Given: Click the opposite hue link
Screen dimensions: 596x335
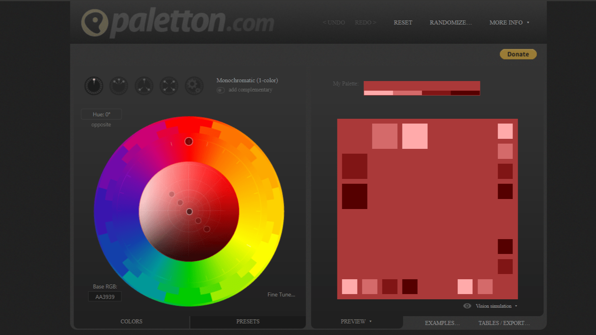Looking at the screenshot, I should click(101, 125).
